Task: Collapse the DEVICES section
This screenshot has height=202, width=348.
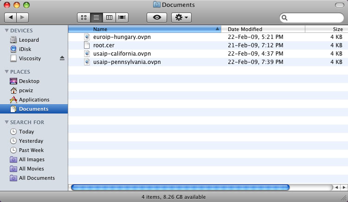Action: [6, 30]
